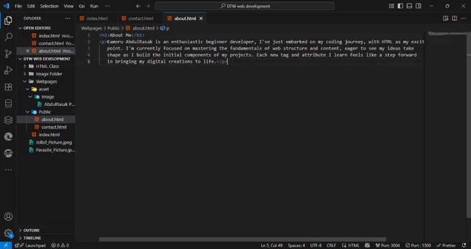Screen dimensions: 471x249
Task: Collapse the Public folder
Action: (x=46, y=112)
